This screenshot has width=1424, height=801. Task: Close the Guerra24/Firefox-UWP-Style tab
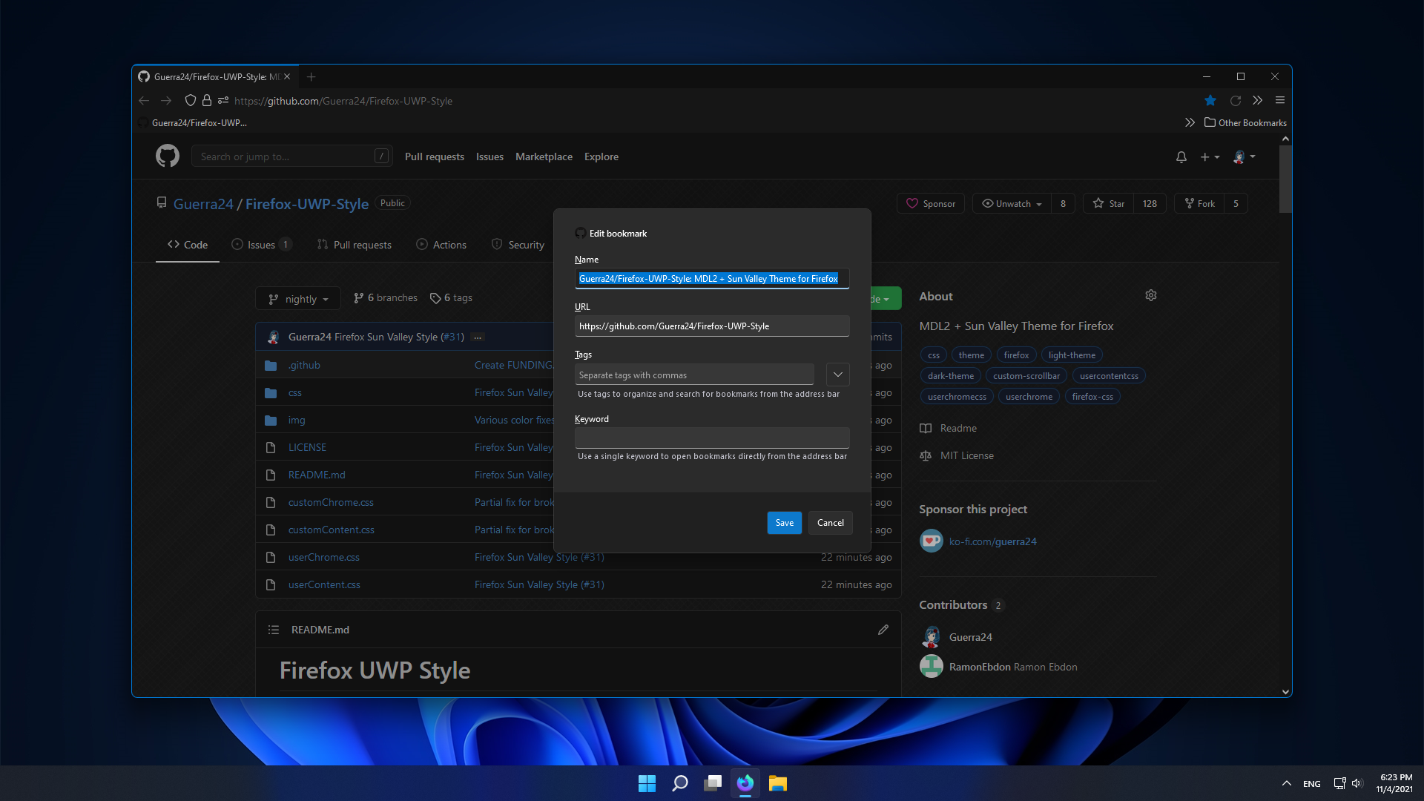click(x=287, y=77)
